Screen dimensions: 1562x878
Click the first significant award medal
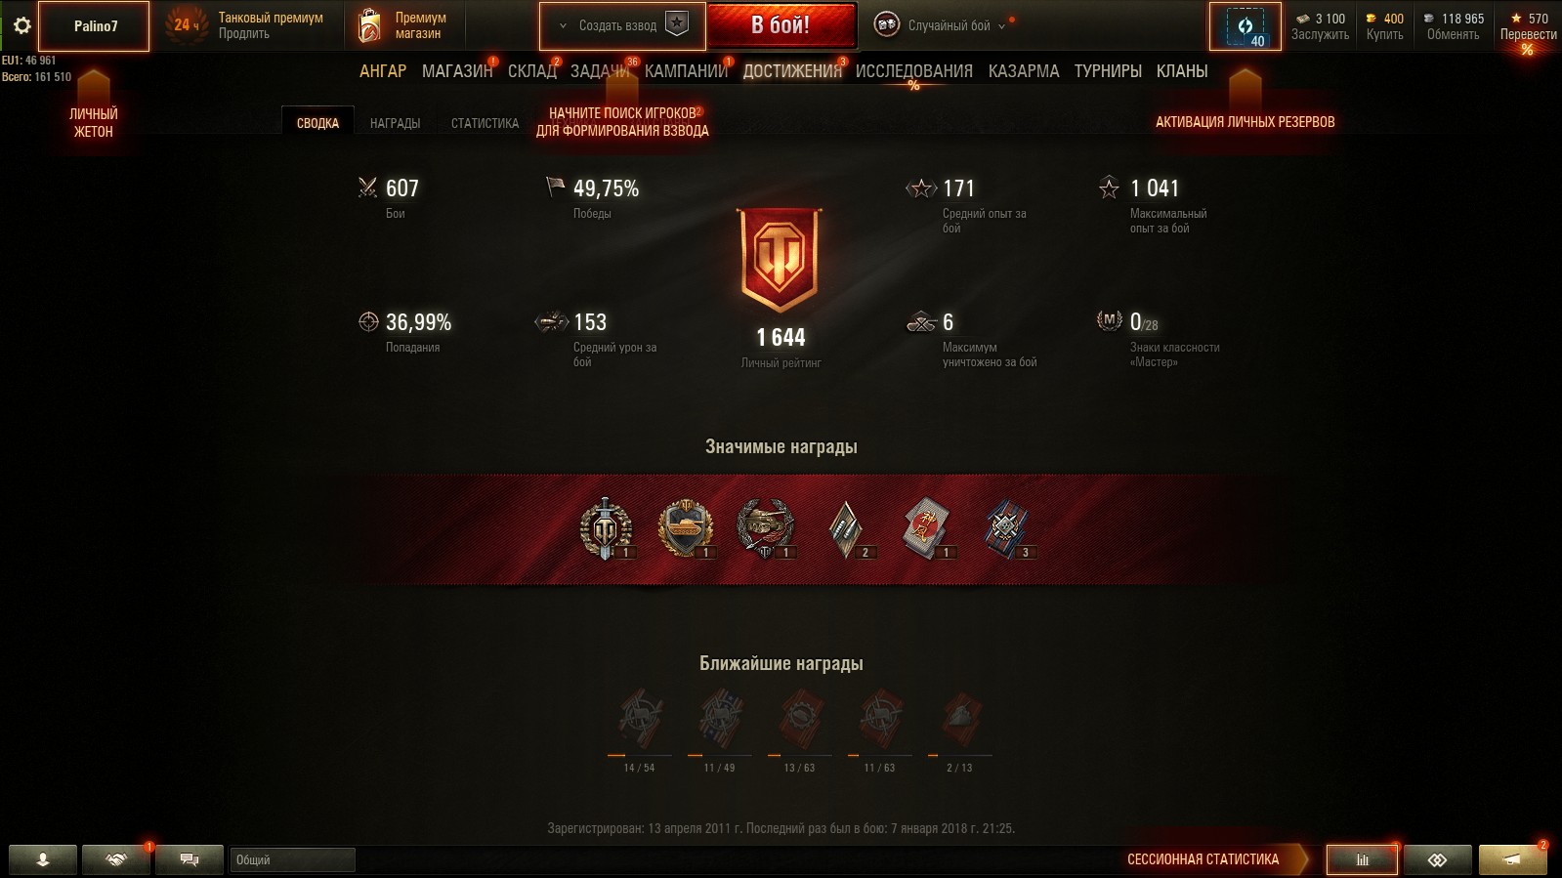click(x=607, y=528)
